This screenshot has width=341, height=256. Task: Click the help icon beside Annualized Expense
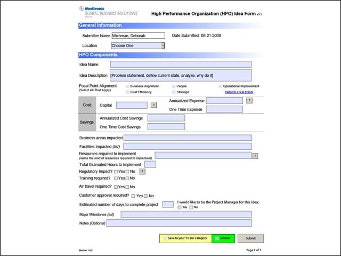(249, 100)
